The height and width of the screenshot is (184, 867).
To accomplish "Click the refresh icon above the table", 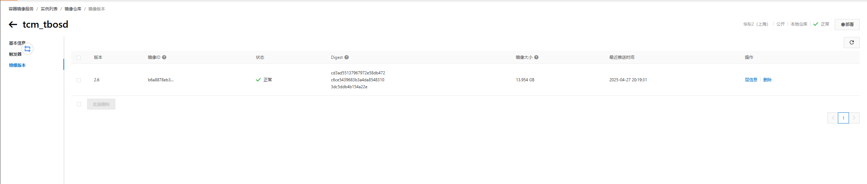I will tap(851, 43).
